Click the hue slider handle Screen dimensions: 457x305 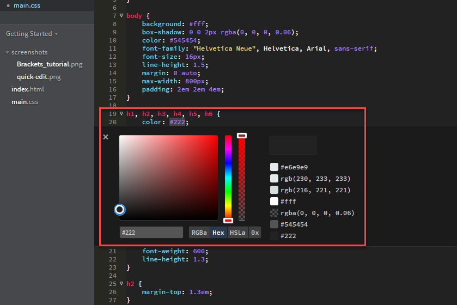tap(228, 221)
